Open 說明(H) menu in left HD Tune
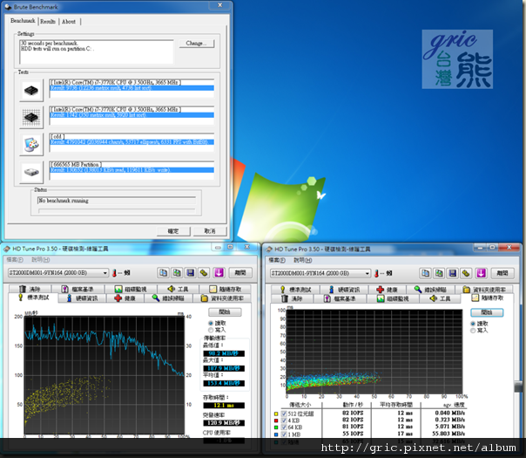The height and width of the screenshot is (458, 526). tap(41, 260)
